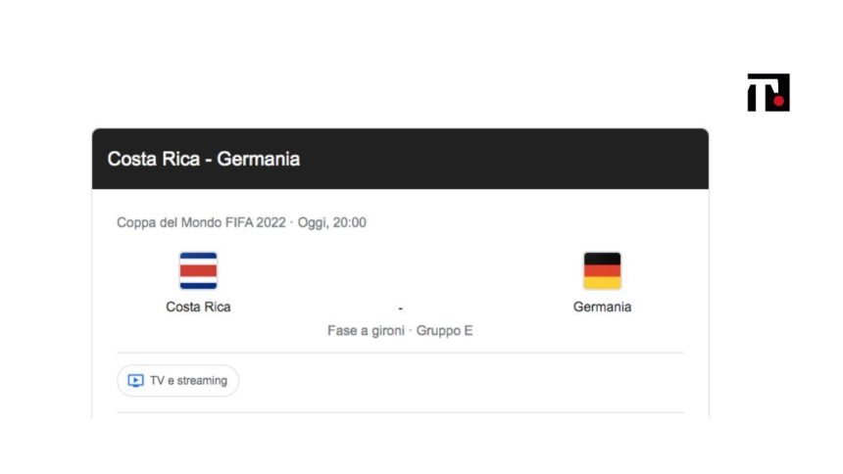Viewport: 843px width, 474px height.
Task: Click the red dot in the site logo
Action: [x=779, y=99]
